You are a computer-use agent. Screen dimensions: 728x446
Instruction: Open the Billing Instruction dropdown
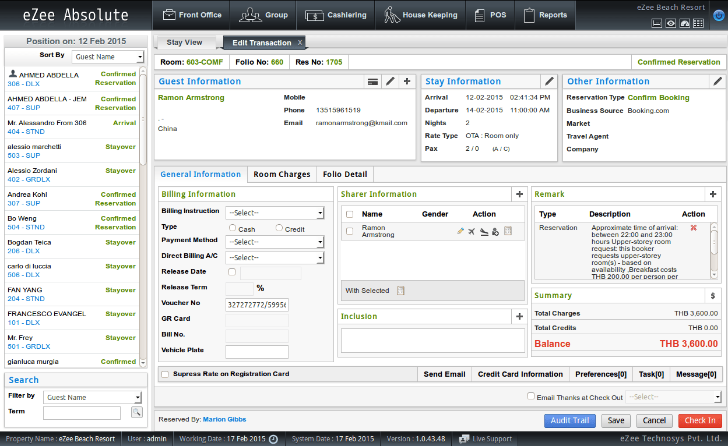pos(275,213)
